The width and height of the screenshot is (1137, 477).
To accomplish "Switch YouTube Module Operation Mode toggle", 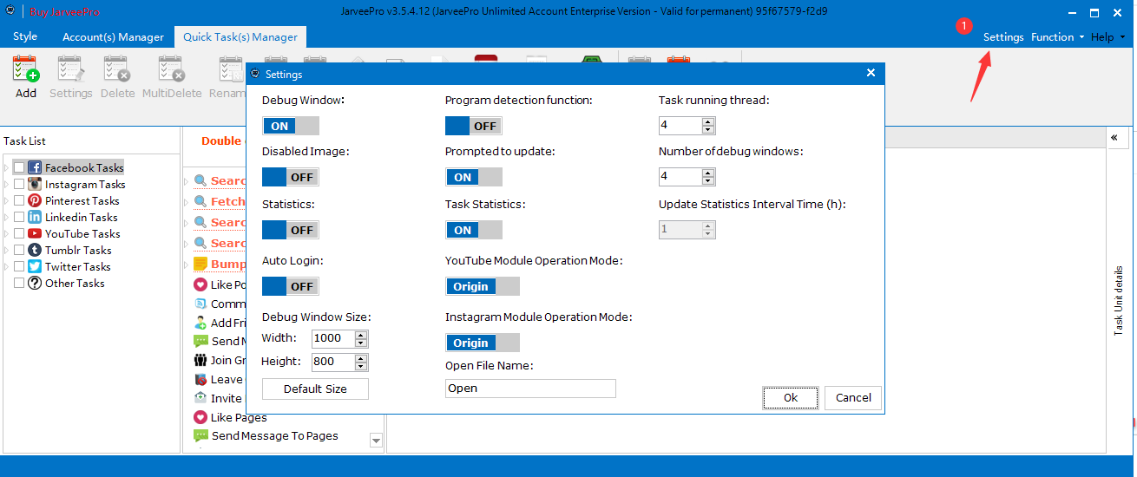I will click(483, 286).
